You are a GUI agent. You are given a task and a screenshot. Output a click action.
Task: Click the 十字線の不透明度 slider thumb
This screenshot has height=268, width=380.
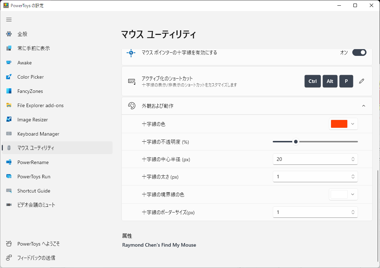coord(295,142)
